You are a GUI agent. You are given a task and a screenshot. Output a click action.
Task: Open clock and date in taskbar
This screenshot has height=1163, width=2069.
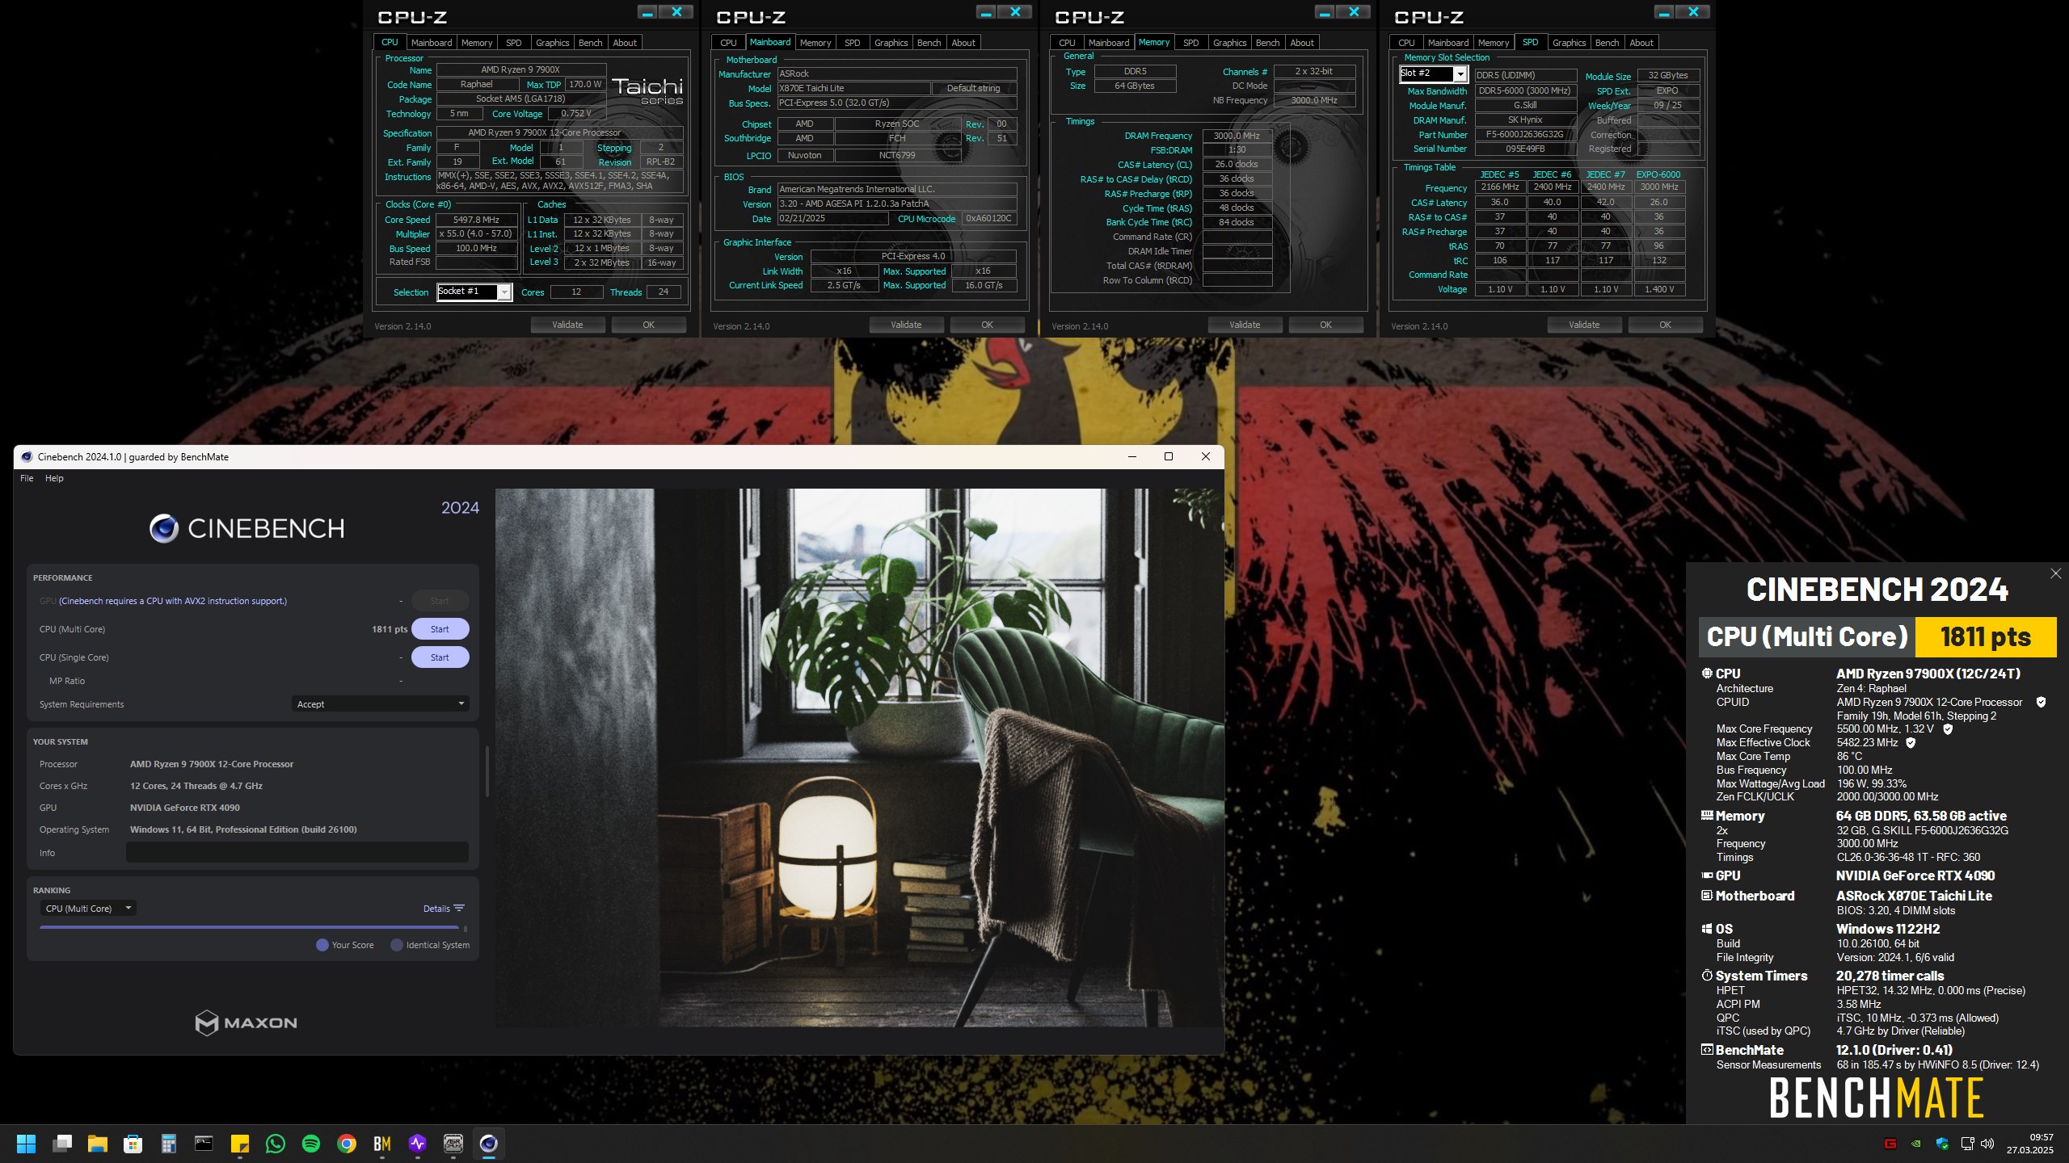click(2029, 1144)
